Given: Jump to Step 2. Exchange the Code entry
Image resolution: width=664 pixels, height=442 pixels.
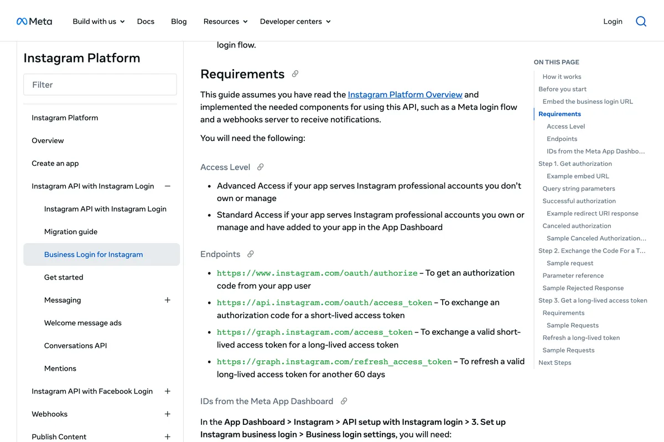Looking at the screenshot, I should pos(592,251).
